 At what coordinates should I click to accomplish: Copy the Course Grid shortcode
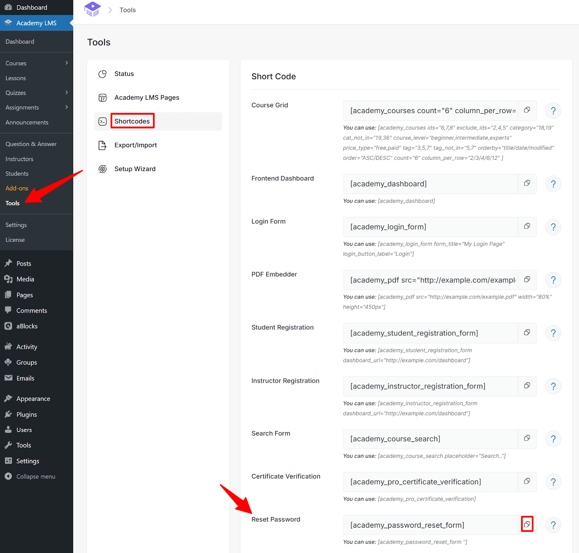point(527,110)
